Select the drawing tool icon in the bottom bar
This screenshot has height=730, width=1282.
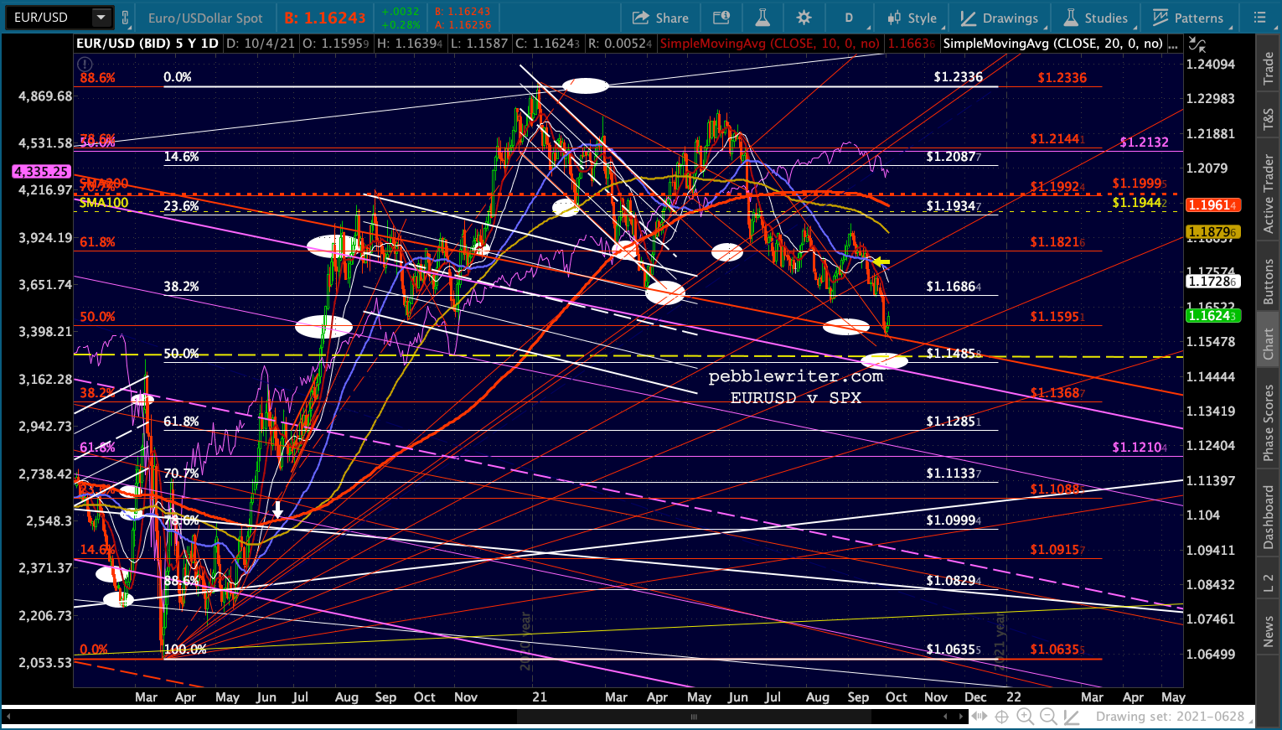coord(1071,717)
